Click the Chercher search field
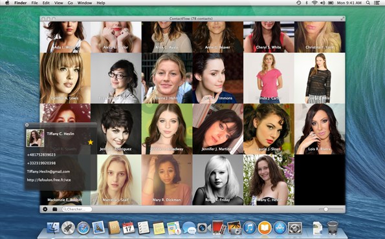385x239 pixels. tap(77, 209)
